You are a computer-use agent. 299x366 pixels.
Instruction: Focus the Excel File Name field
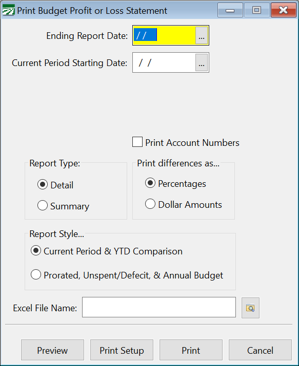tap(159, 307)
